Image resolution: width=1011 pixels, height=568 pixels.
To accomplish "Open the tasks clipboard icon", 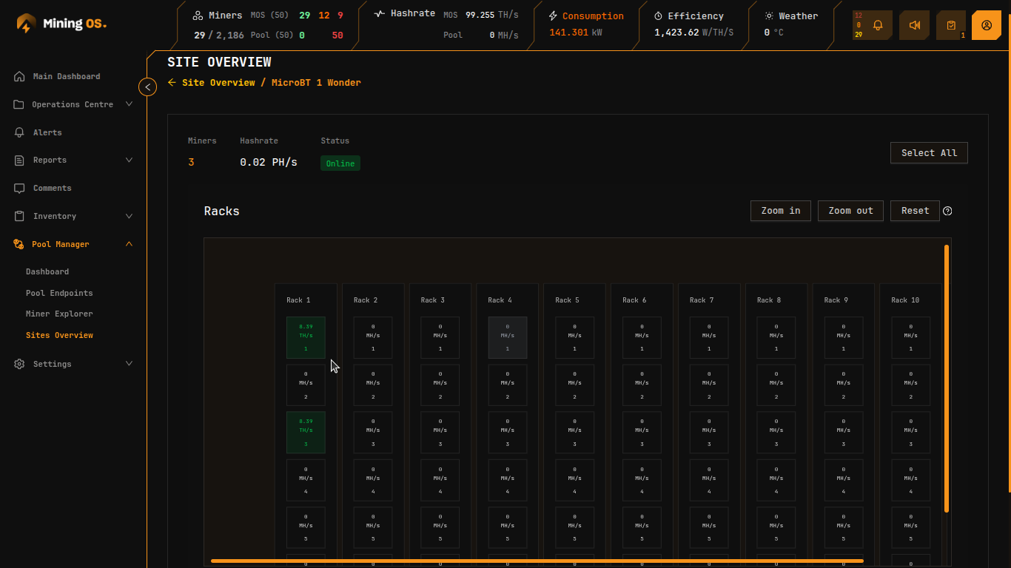I will click(950, 24).
